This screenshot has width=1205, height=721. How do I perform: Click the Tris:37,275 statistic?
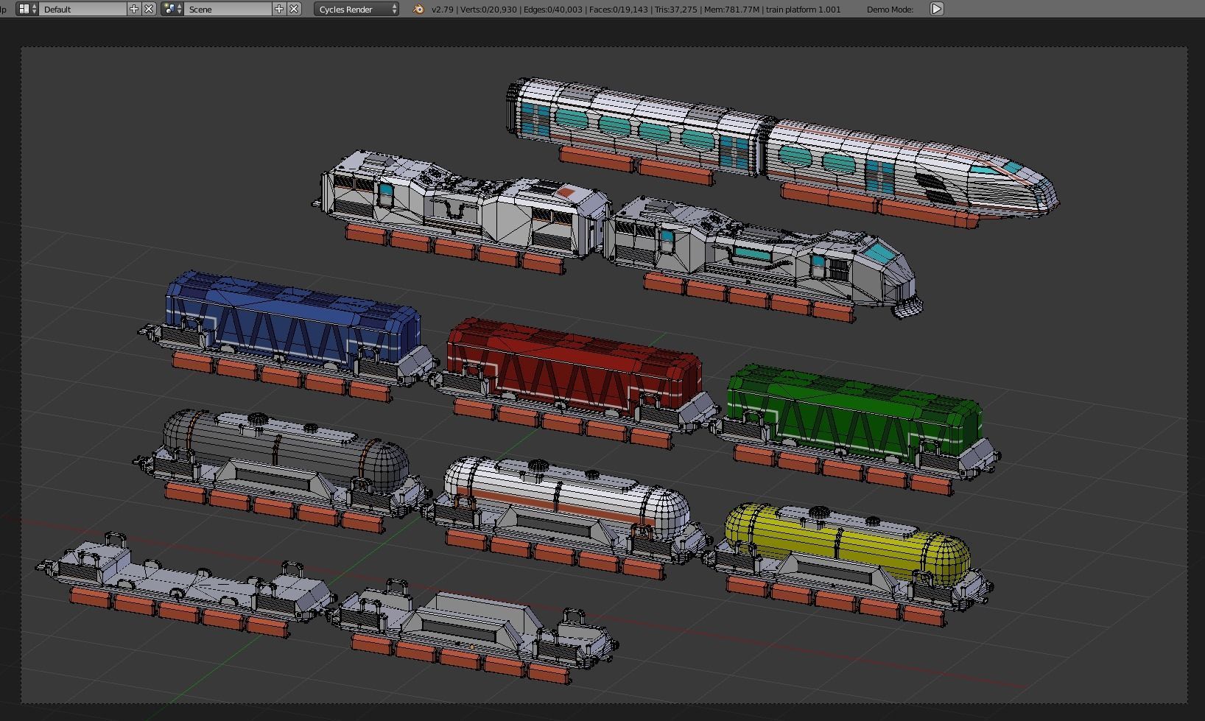[x=675, y=10]
